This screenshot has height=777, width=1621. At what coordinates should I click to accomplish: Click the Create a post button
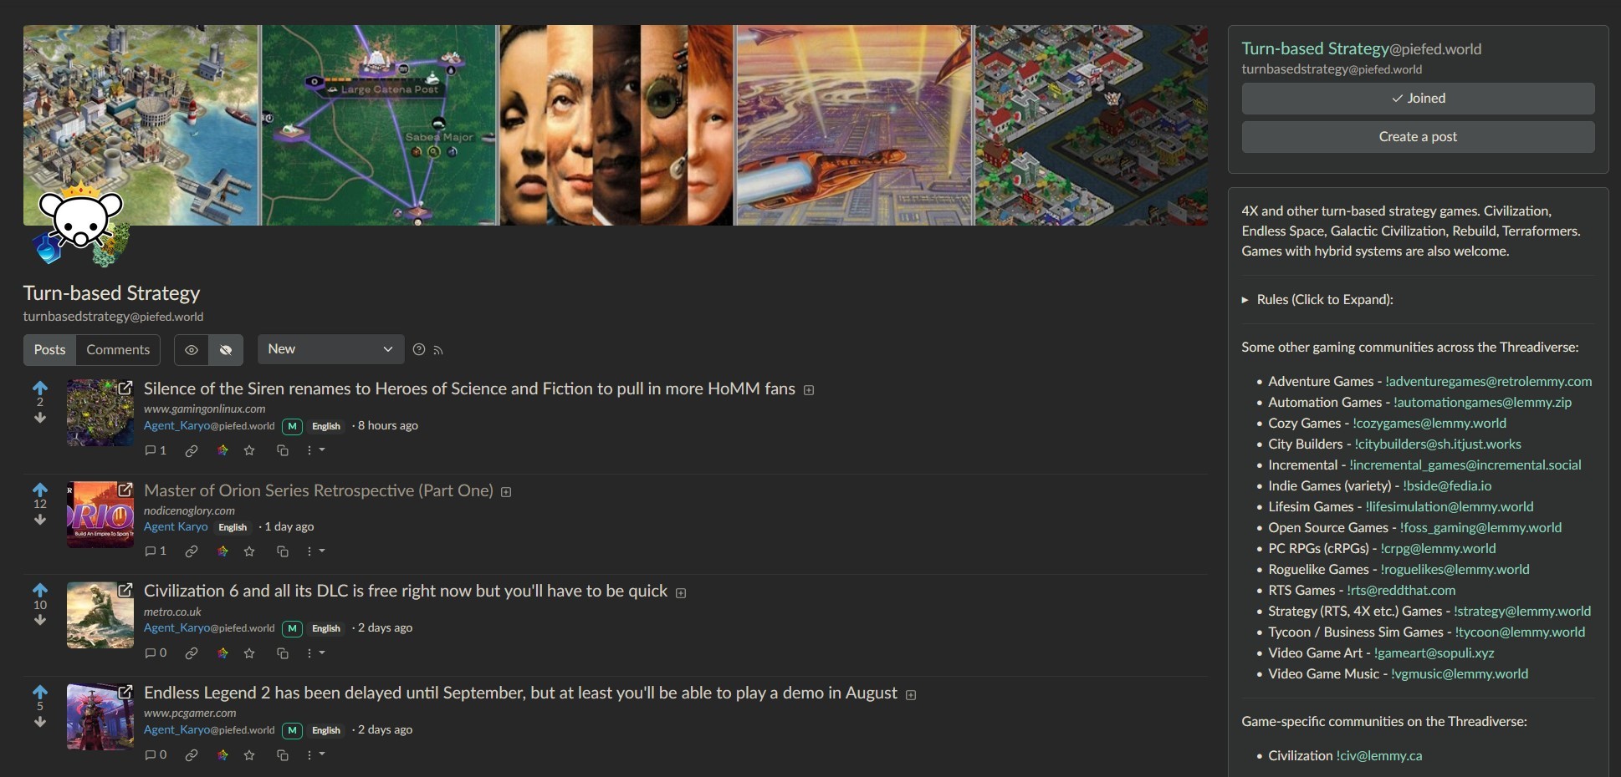tap(1418, 136)
